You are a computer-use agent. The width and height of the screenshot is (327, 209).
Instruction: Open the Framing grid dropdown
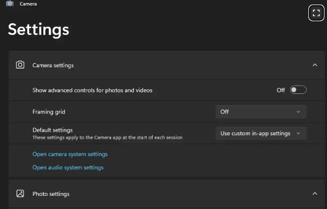(261, 112)
